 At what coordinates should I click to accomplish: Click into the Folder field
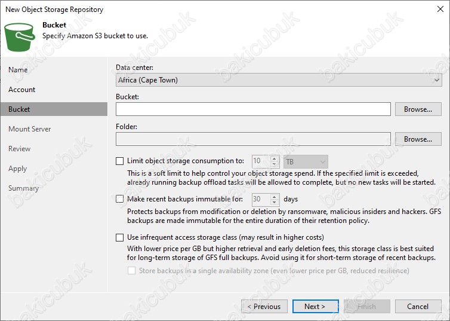[x=253, y=139]
